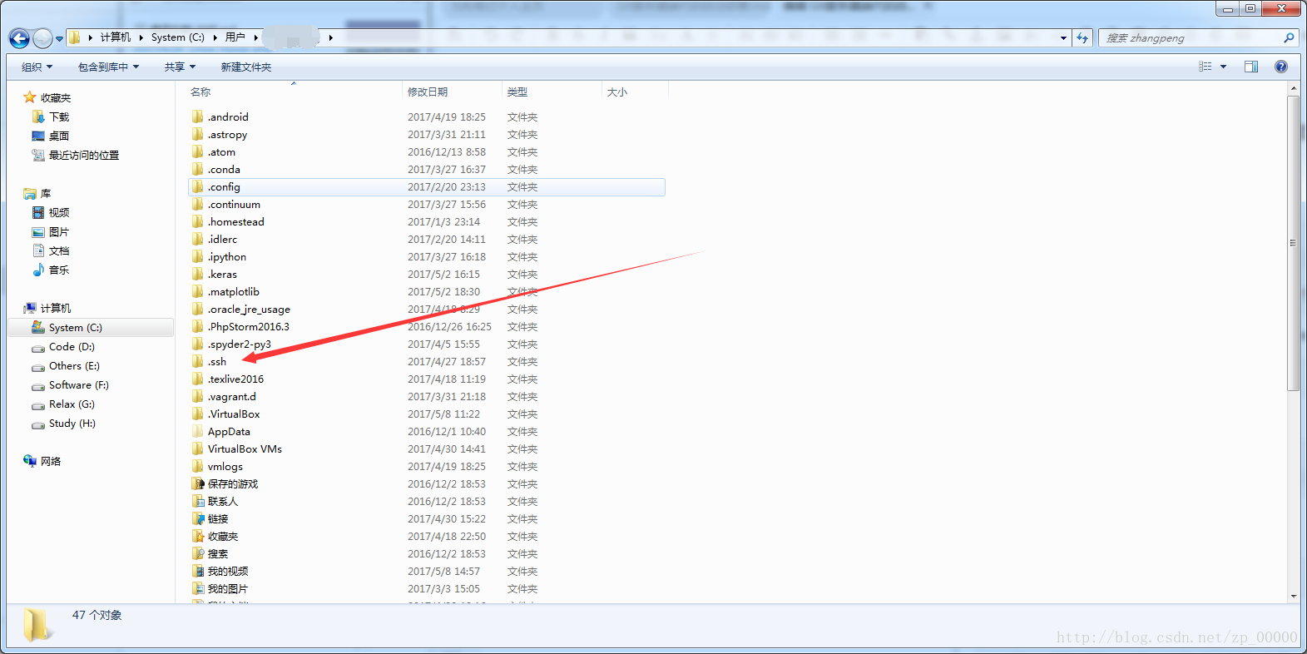The image size is (1307, 654).
Task: Open recent pages dropdown beside navigation arrows
Action: point(59,39)
